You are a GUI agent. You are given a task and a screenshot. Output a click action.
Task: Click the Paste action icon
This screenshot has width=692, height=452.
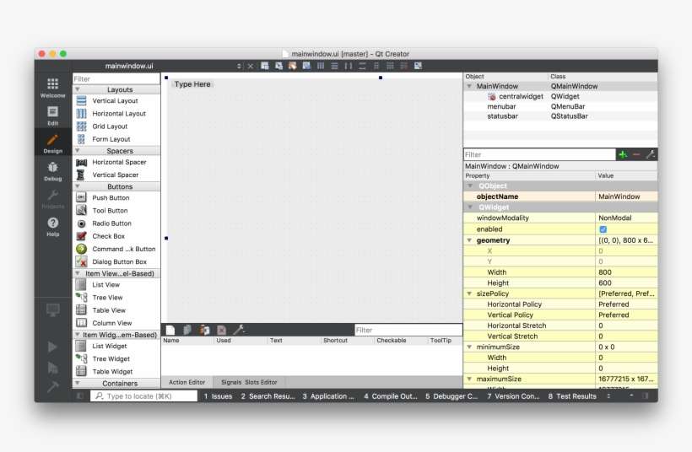coord(204,330)
